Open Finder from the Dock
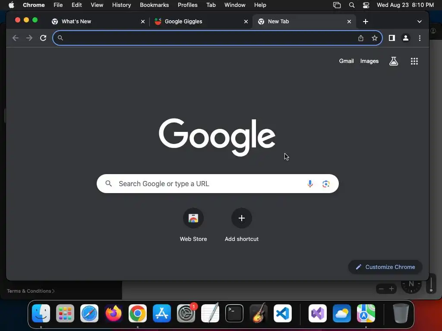Screen dimensions: 442x331 [x=41, y=313]
